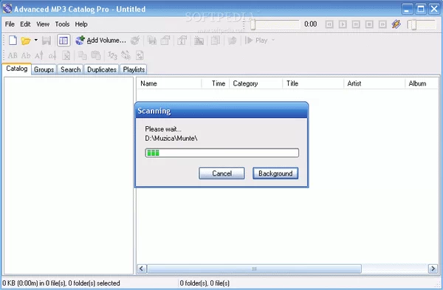443x290 pixels.
Task: Click the player stop button
Action: [369, 24]
